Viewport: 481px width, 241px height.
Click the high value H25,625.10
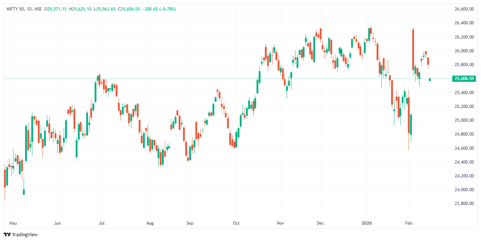pos(80,9)
